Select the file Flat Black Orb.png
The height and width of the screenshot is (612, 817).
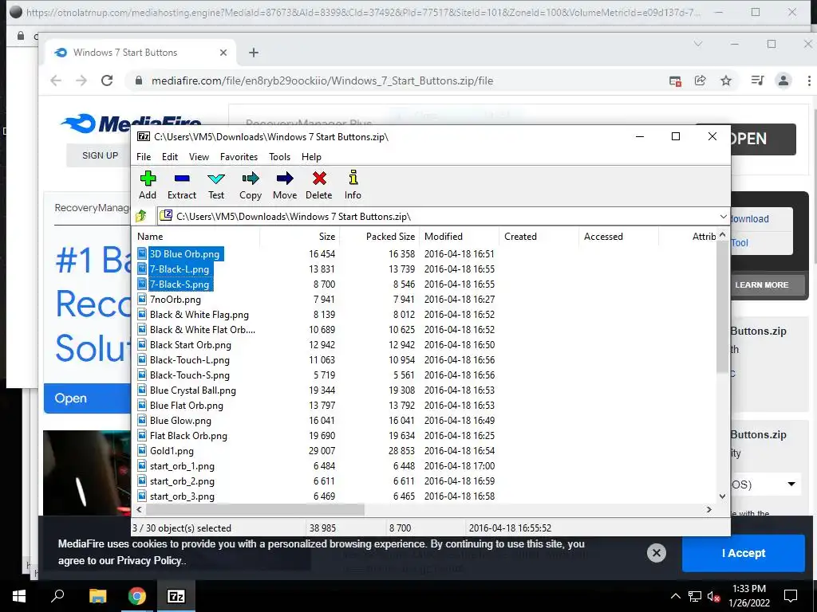[x=188, y=435]
